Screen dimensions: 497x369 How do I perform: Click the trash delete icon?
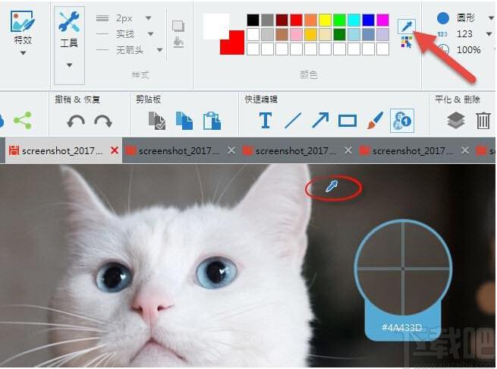tap(483, 121)
